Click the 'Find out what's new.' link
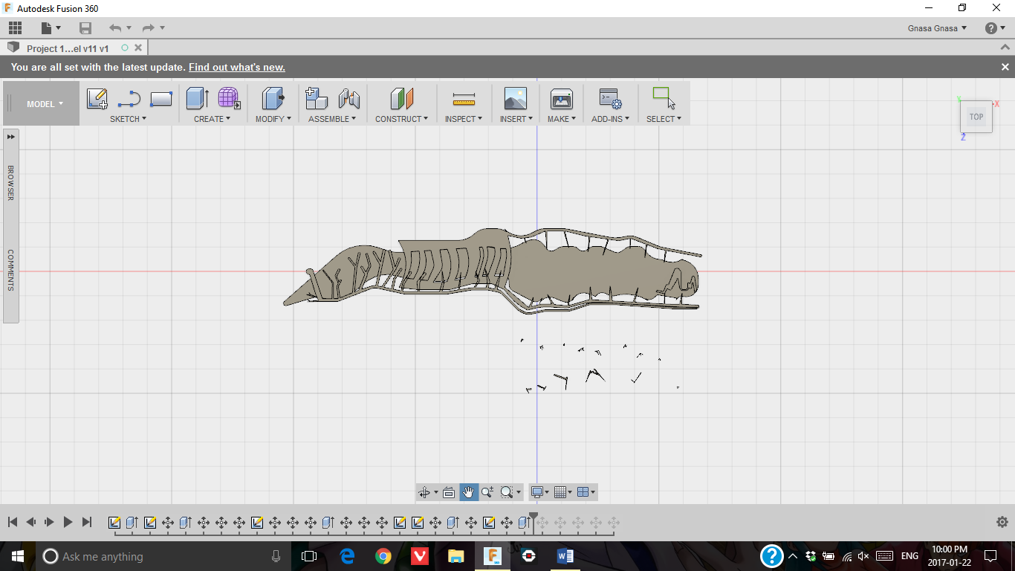The height and width of the screenshot is (571, 1015). 237,67
